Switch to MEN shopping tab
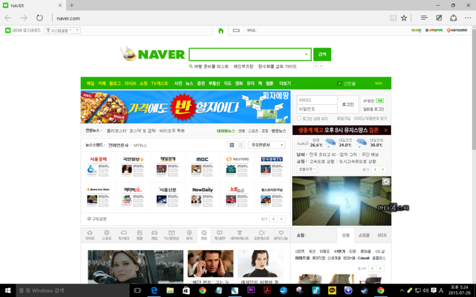 pos(382,235)
